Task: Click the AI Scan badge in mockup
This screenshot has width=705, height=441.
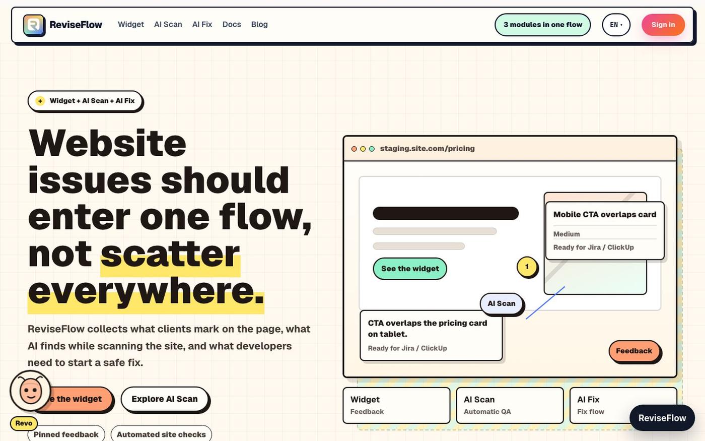Action: point(502,303)
